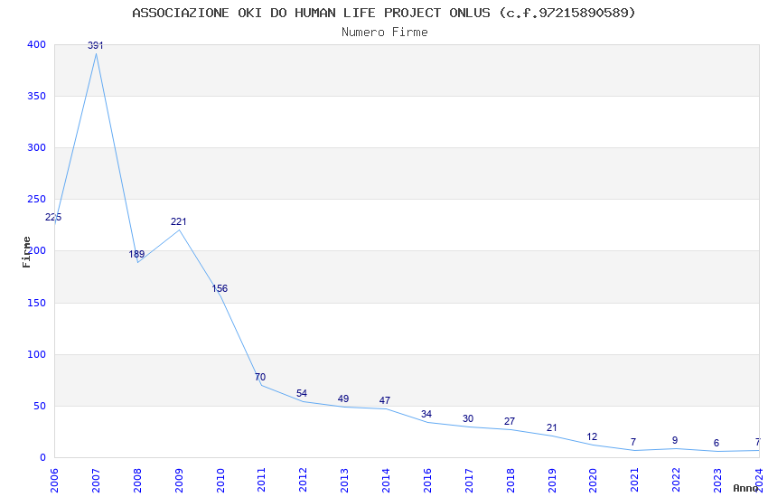Select the 6 data label at 2023

(716, 443)
